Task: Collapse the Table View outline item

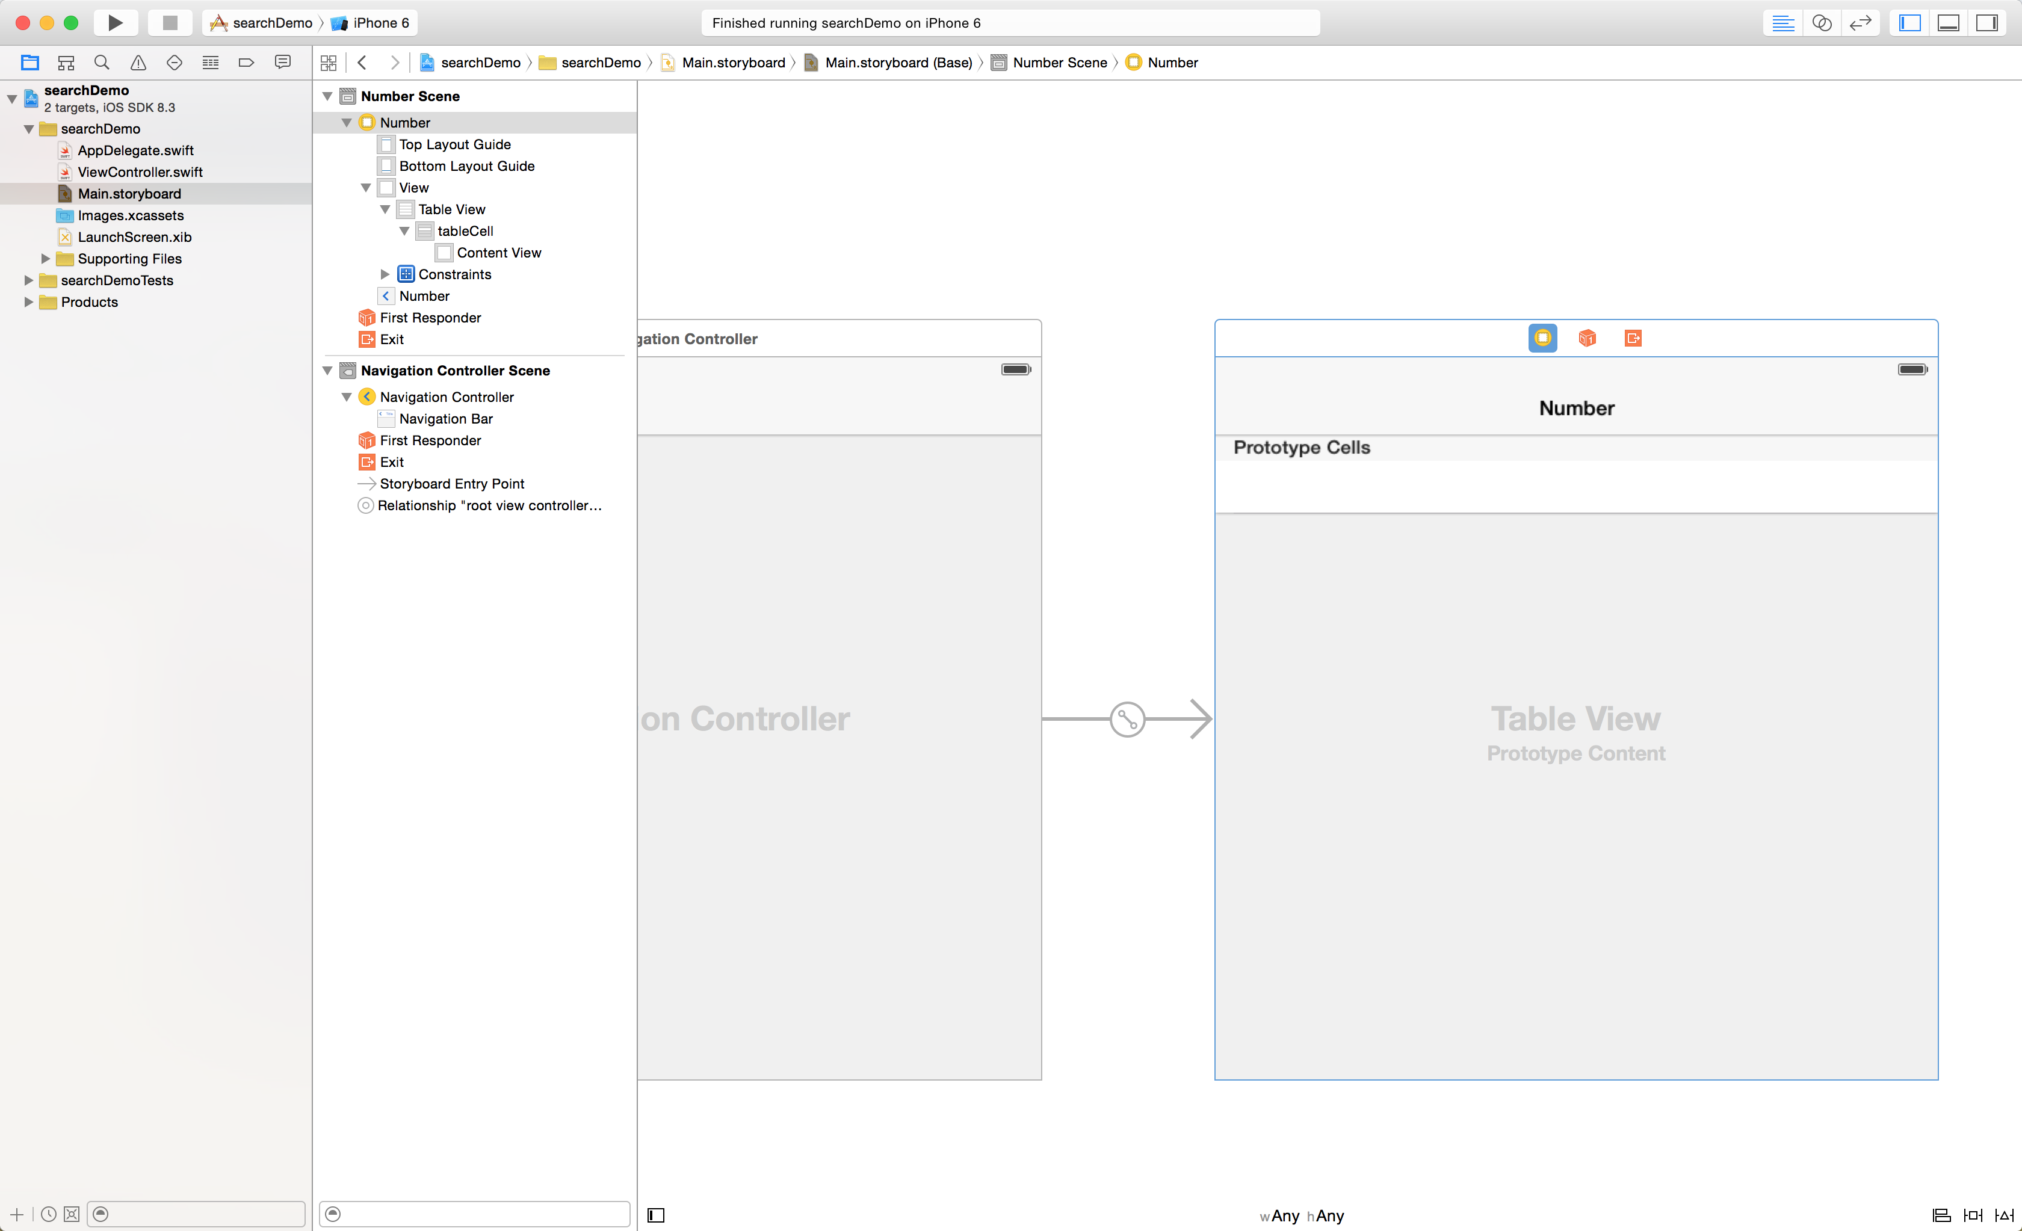Action: 385,209
